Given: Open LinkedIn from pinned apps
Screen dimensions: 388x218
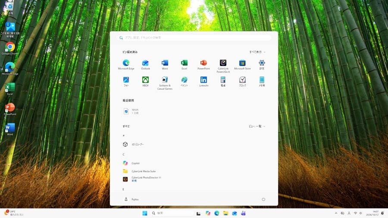Looking at the screenshot, I should coord(203,81).
